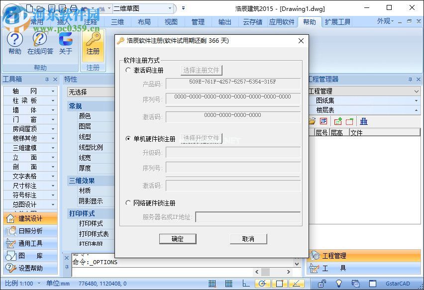Screen dimensions: 424x290
Task: Choose 单机硬件锁注册 registration method
Action: [128, 139]
